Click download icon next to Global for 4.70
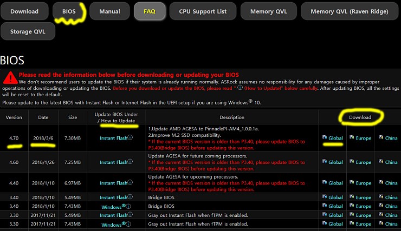Screen dimensions: 401x231 pyautogui.click(x=325, y=137)
